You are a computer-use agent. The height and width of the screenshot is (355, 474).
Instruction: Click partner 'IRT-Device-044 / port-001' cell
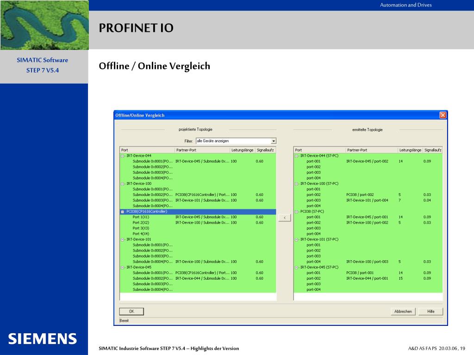pyautogui.click(x=367, y=278)
